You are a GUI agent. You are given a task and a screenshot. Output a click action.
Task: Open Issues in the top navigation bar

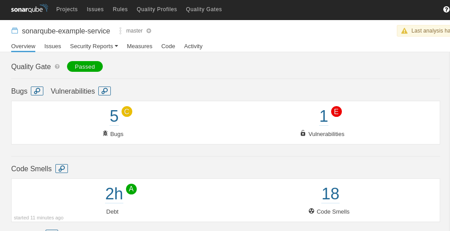[95, 9]
